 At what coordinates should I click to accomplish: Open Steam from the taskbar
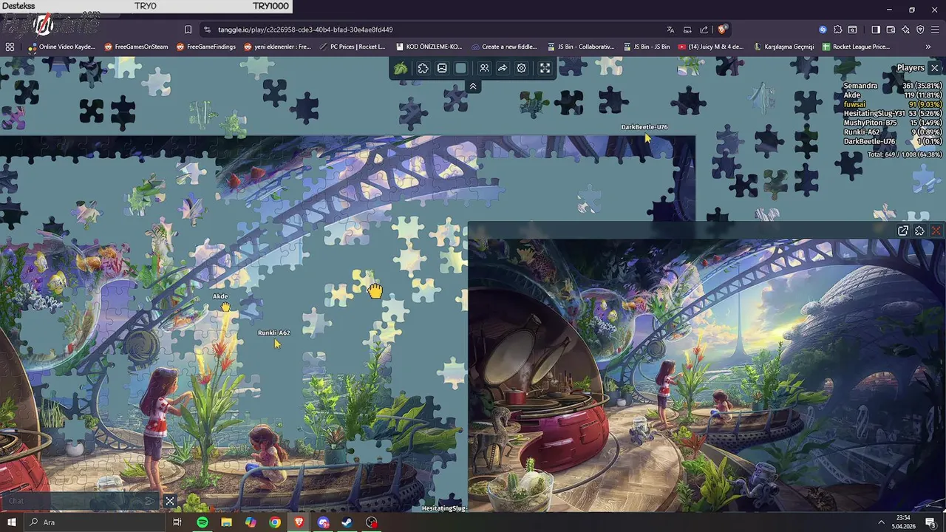coord(347,522)
